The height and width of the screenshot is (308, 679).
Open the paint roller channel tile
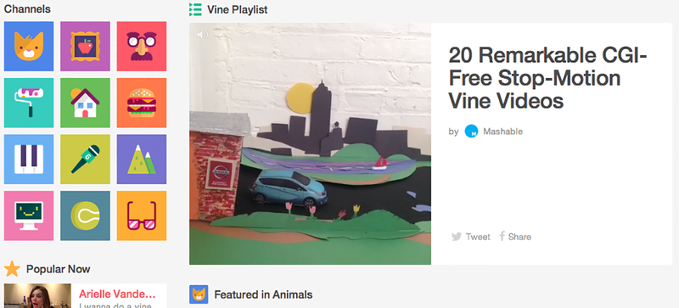[29, 103]
